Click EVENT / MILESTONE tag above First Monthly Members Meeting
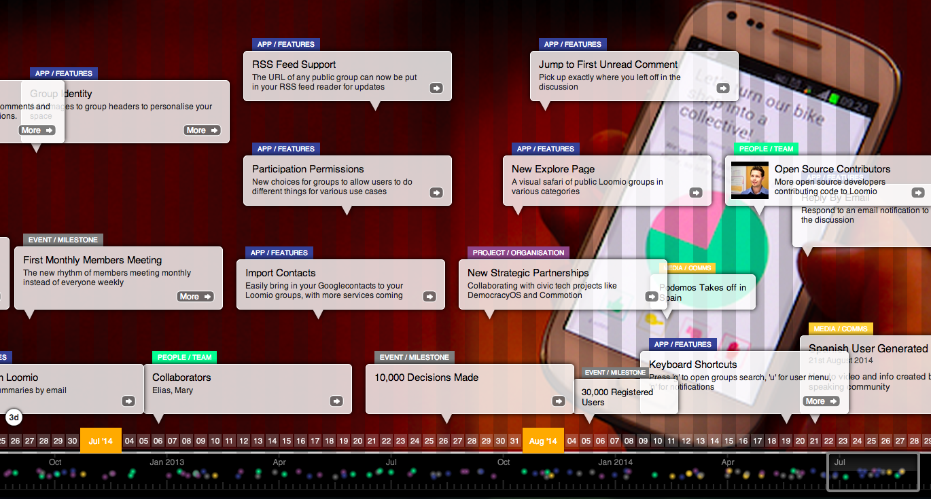 pos(63,240)
